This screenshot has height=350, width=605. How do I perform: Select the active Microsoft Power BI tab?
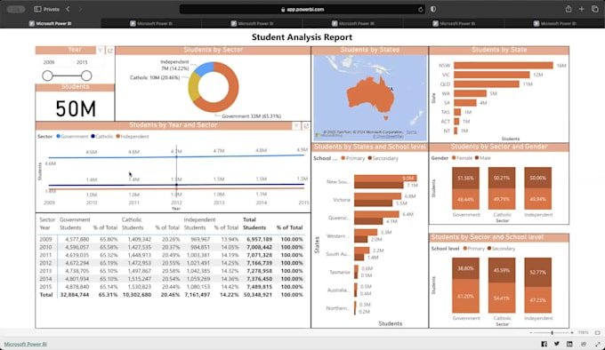tap(50, 23)
